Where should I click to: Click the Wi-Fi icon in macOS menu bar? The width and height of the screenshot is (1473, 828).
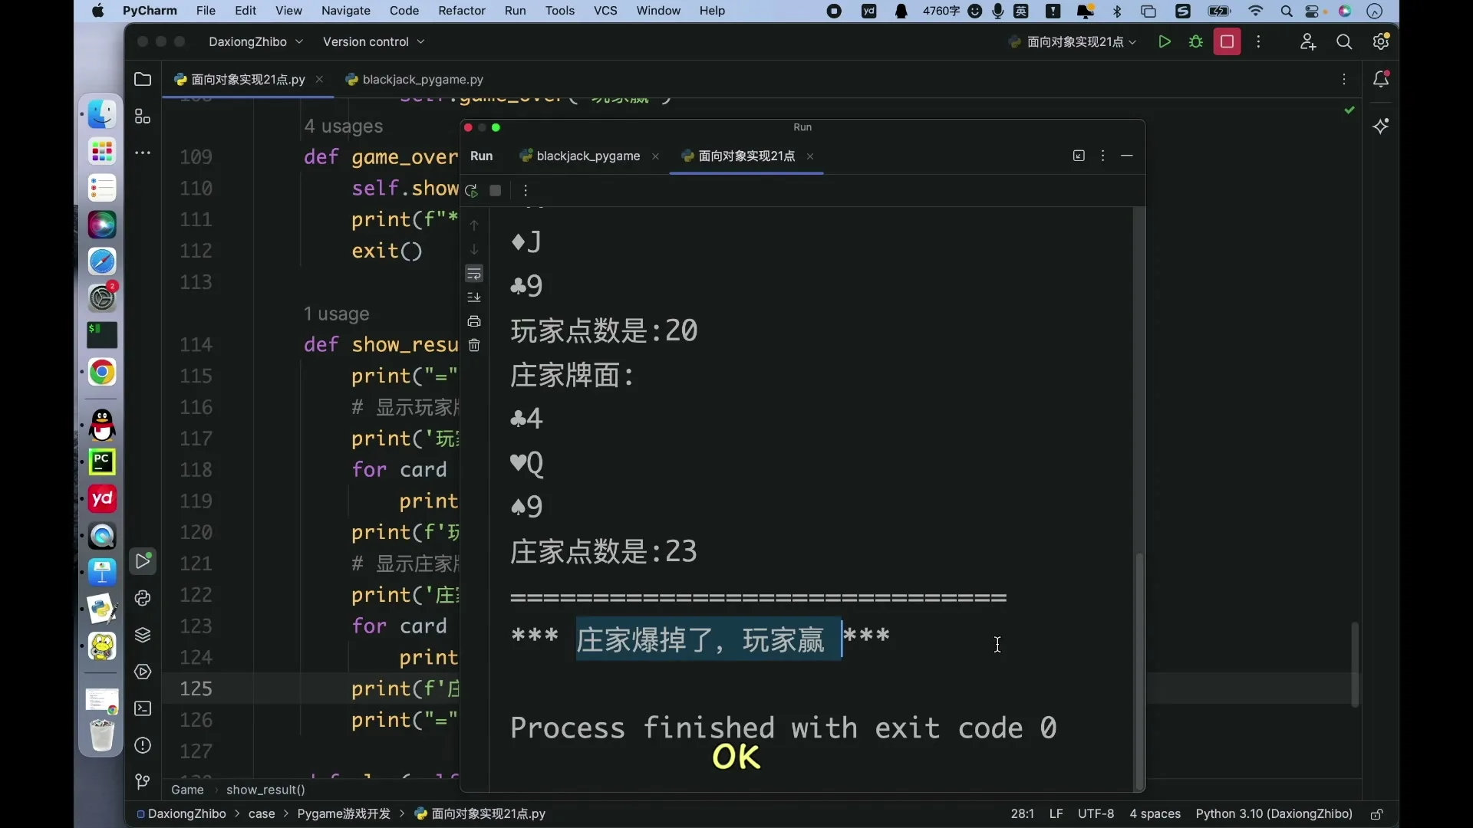click(1255, 11)
